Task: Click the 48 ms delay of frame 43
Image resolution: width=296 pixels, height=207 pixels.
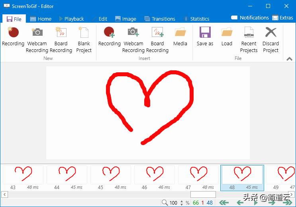Action: (33, 187)
